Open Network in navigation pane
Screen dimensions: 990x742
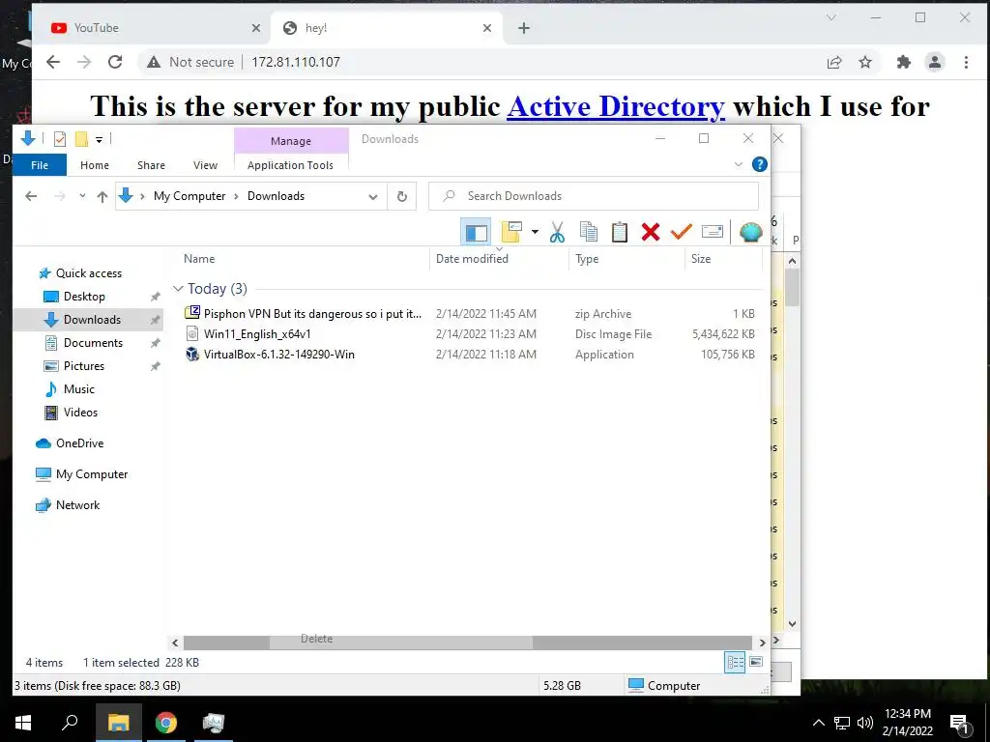pos(77,504)
